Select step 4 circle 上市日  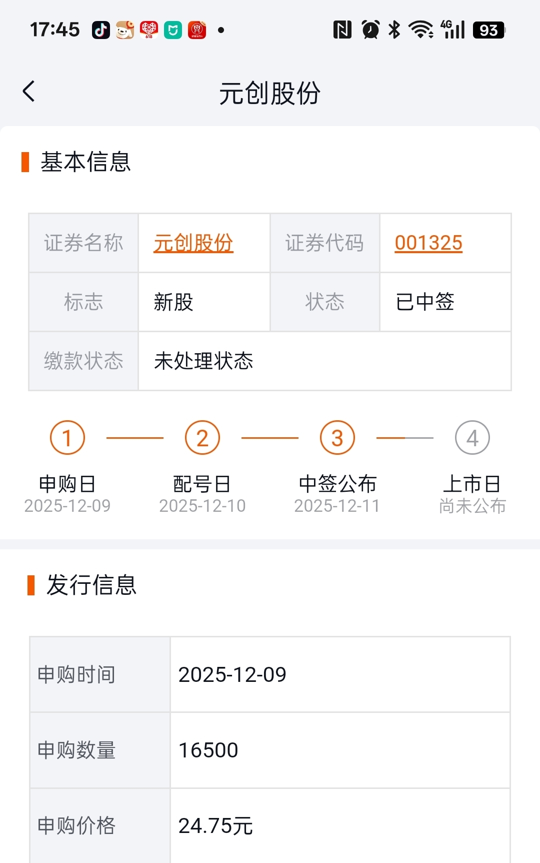point(472,438)
